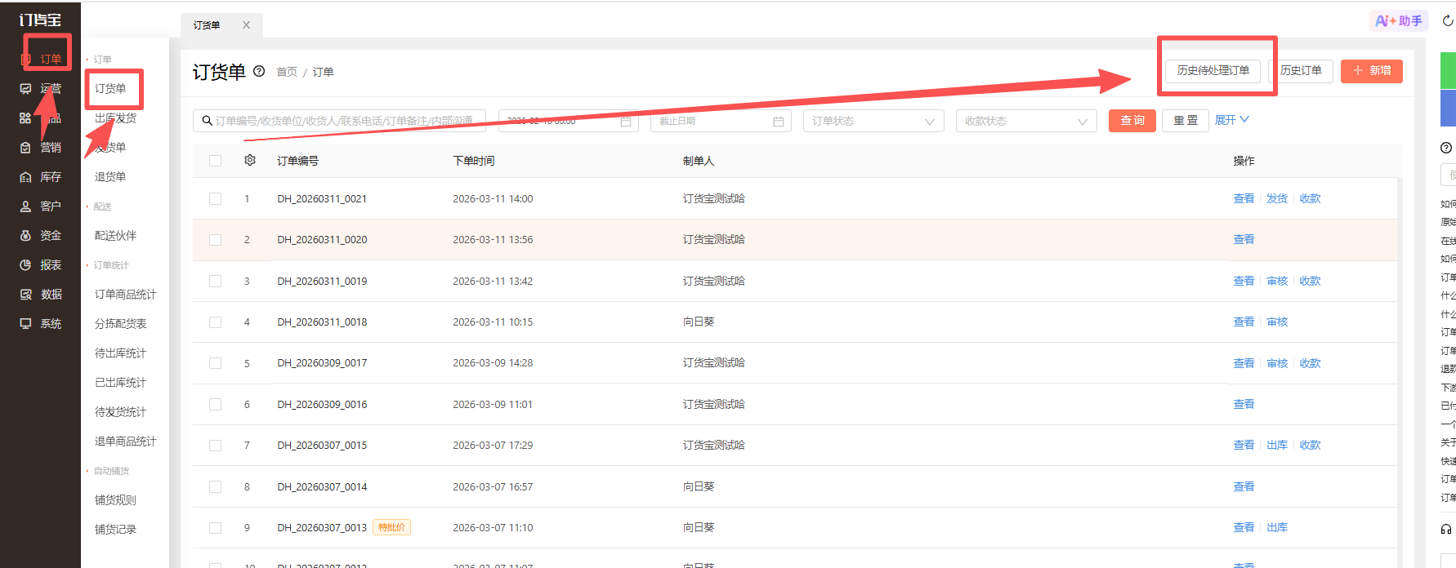This screenshot has width=1456, height=568.
Task: Click the calendar icon in 截止日期 field
Action: pos(779,121)
